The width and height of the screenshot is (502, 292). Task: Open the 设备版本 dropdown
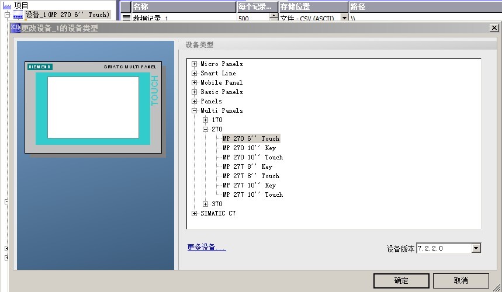click(476, 248)
